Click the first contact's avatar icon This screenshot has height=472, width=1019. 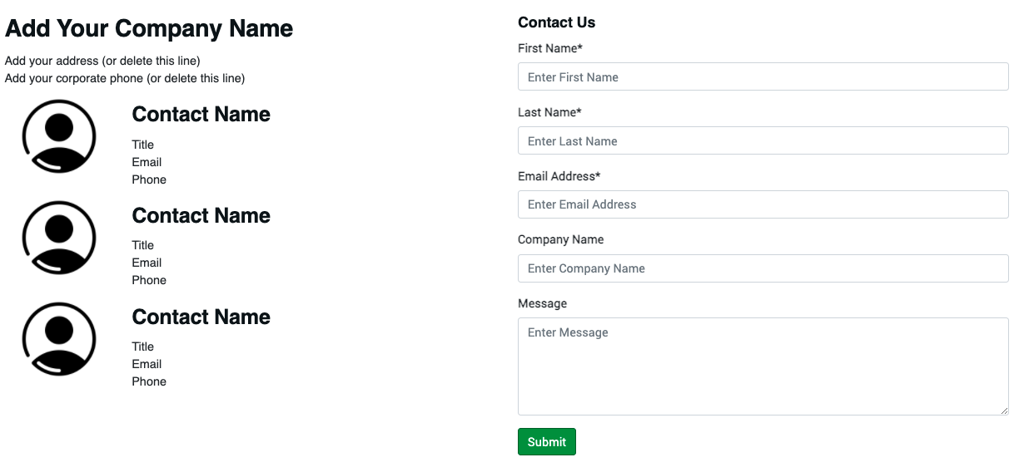click(x=59, y=136)
